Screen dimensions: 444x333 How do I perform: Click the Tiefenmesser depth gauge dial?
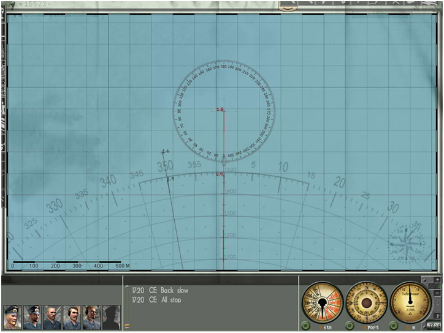pos(410,302)
